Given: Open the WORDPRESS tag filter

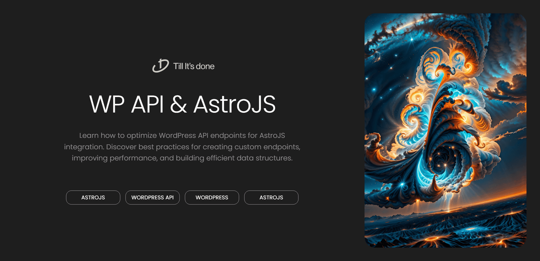Looking at the screenshot, I should [x=212, y=197].
